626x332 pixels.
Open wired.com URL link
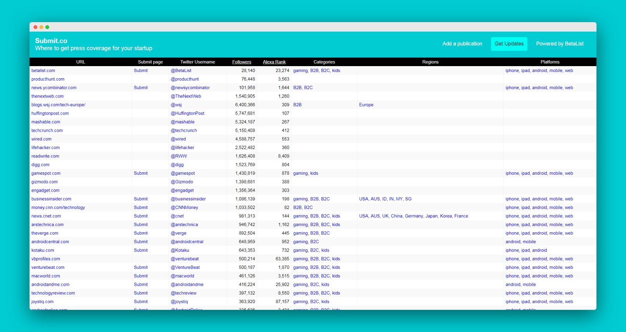click(41, 140)
